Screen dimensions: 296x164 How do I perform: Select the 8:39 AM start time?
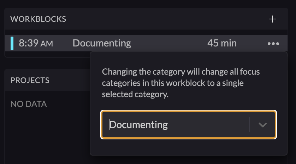(x=36, y=43)
